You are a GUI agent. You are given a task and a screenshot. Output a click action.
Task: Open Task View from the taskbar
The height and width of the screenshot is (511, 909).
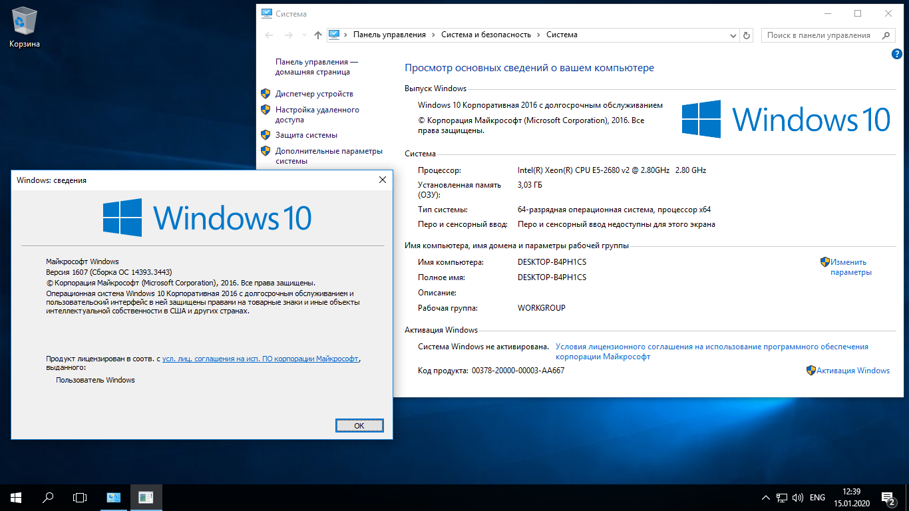coord(80,497)
